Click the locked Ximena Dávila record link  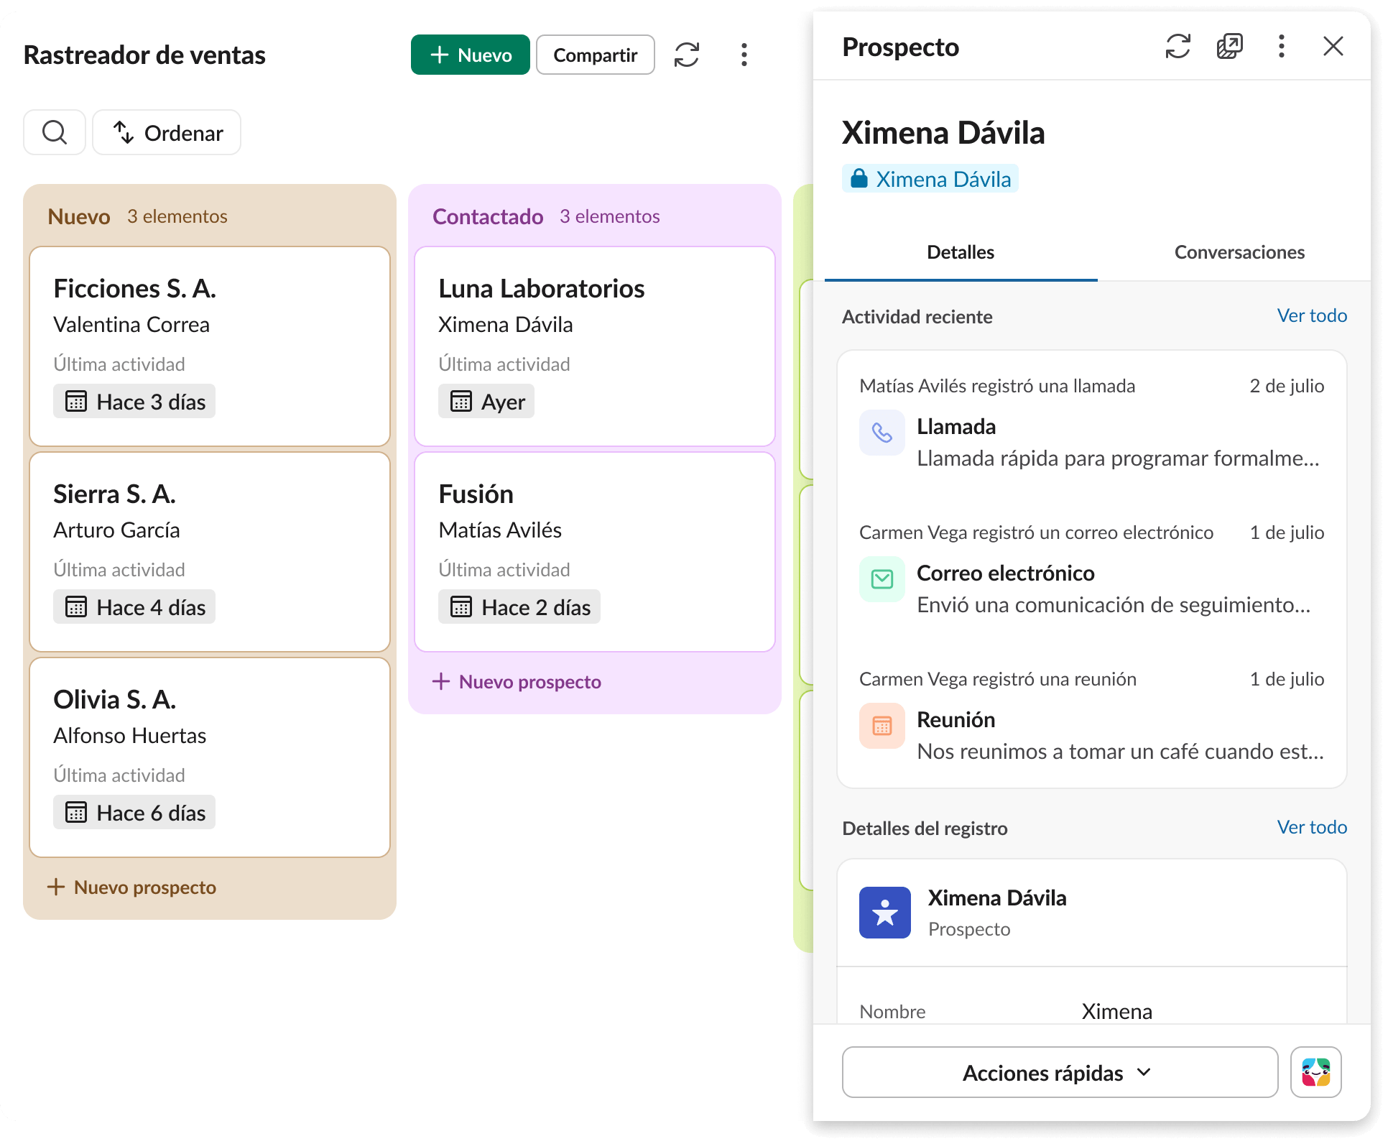930,178
